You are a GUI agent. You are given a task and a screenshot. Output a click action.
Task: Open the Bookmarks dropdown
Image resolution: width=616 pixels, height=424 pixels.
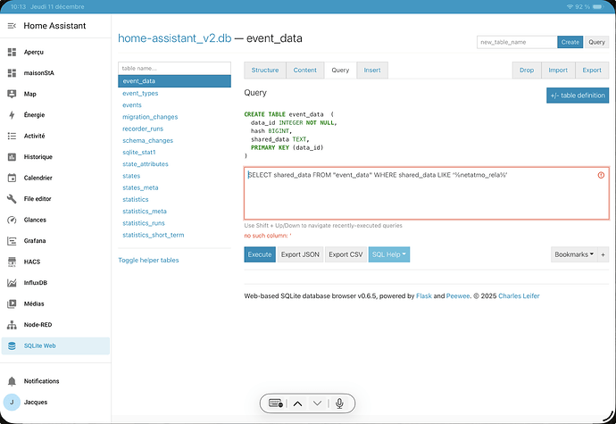574,254
